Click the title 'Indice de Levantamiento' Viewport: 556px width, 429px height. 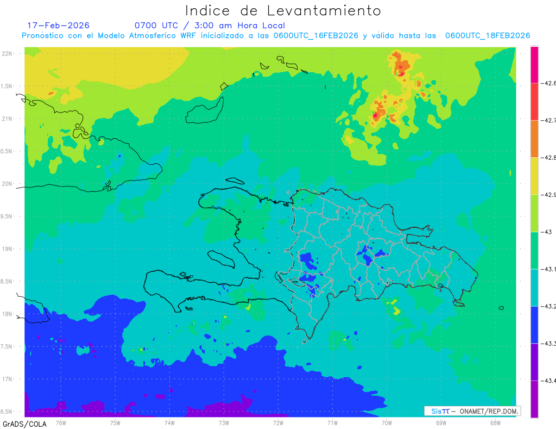(x=283, y=10)
